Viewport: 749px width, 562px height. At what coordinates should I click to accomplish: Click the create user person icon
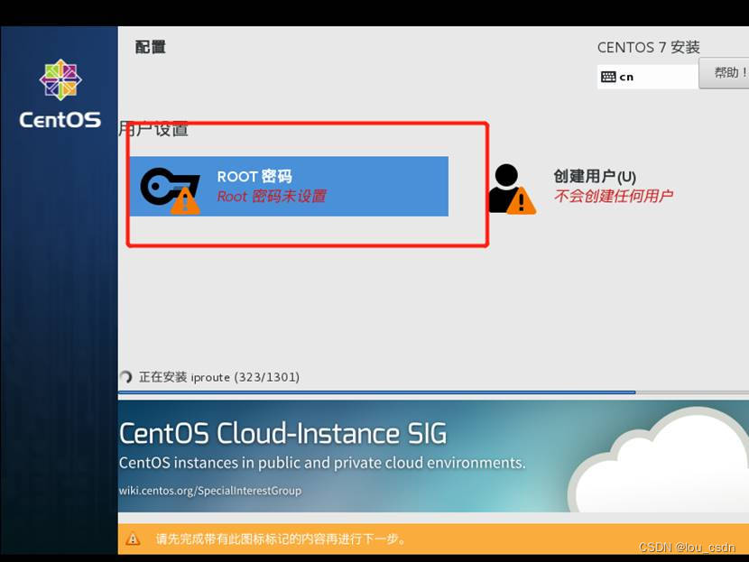[x=512, y=189]
